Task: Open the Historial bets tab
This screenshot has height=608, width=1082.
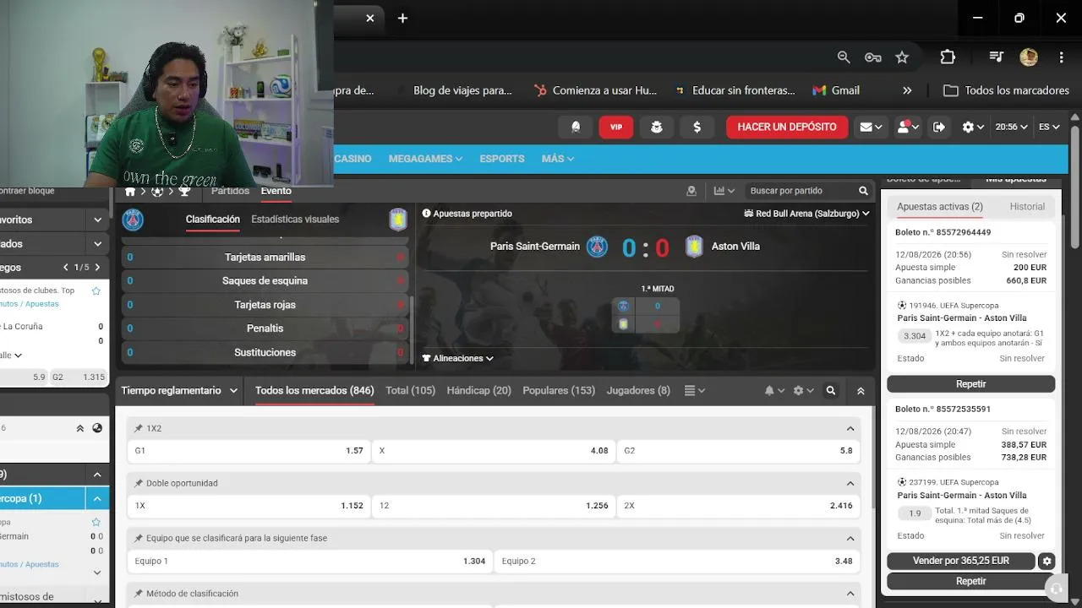Action: (1027, 206)
